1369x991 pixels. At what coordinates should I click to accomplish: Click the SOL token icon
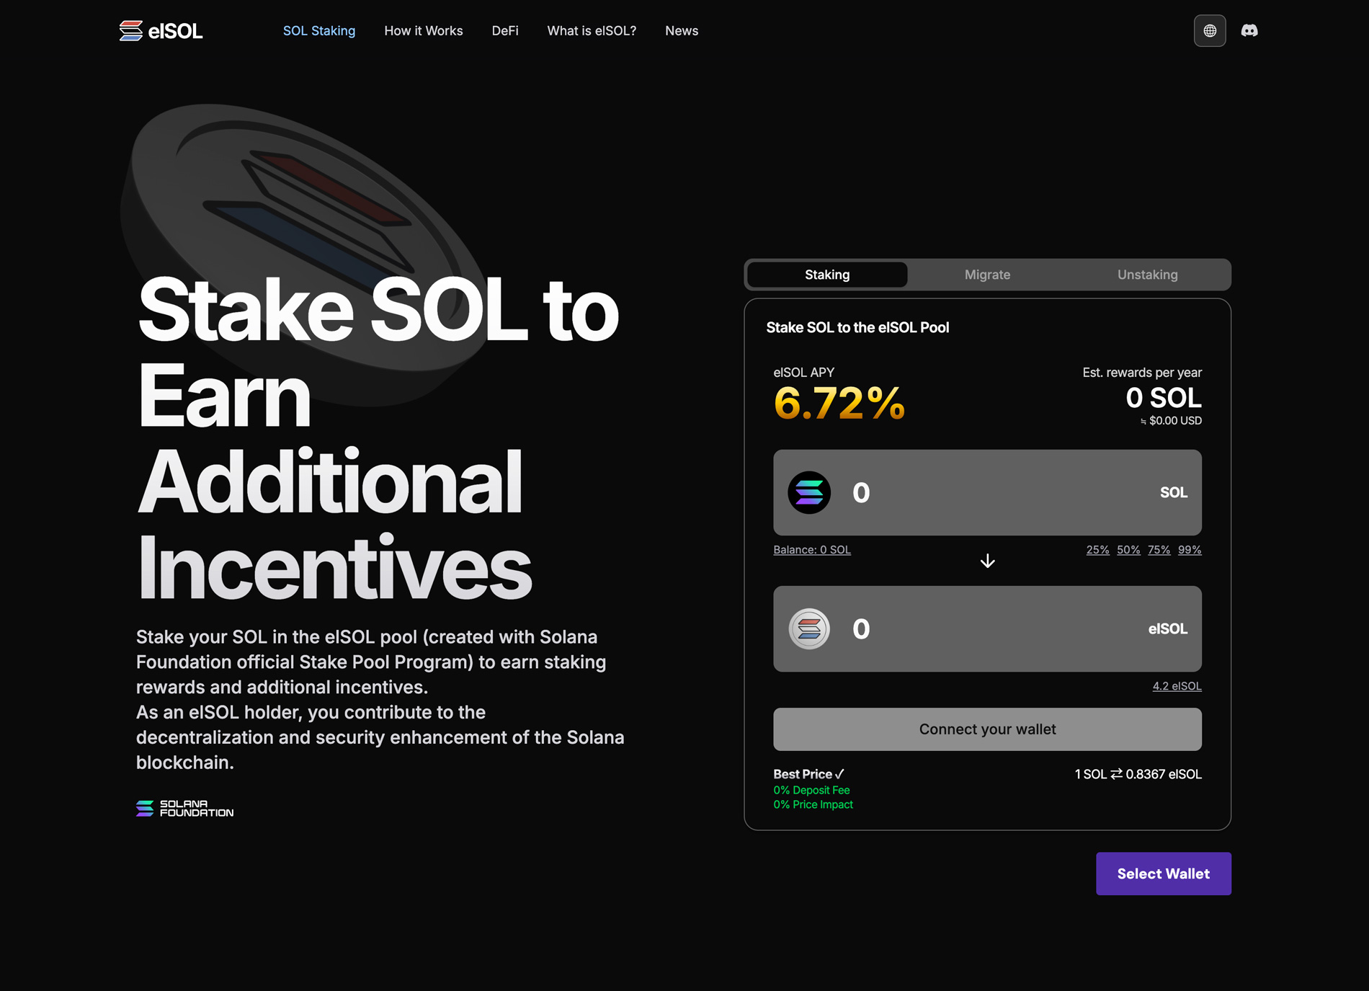(808, 493)
